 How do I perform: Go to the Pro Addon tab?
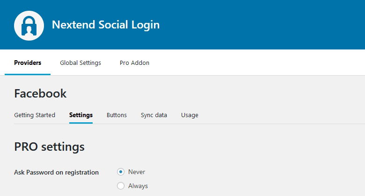(134, 63)
